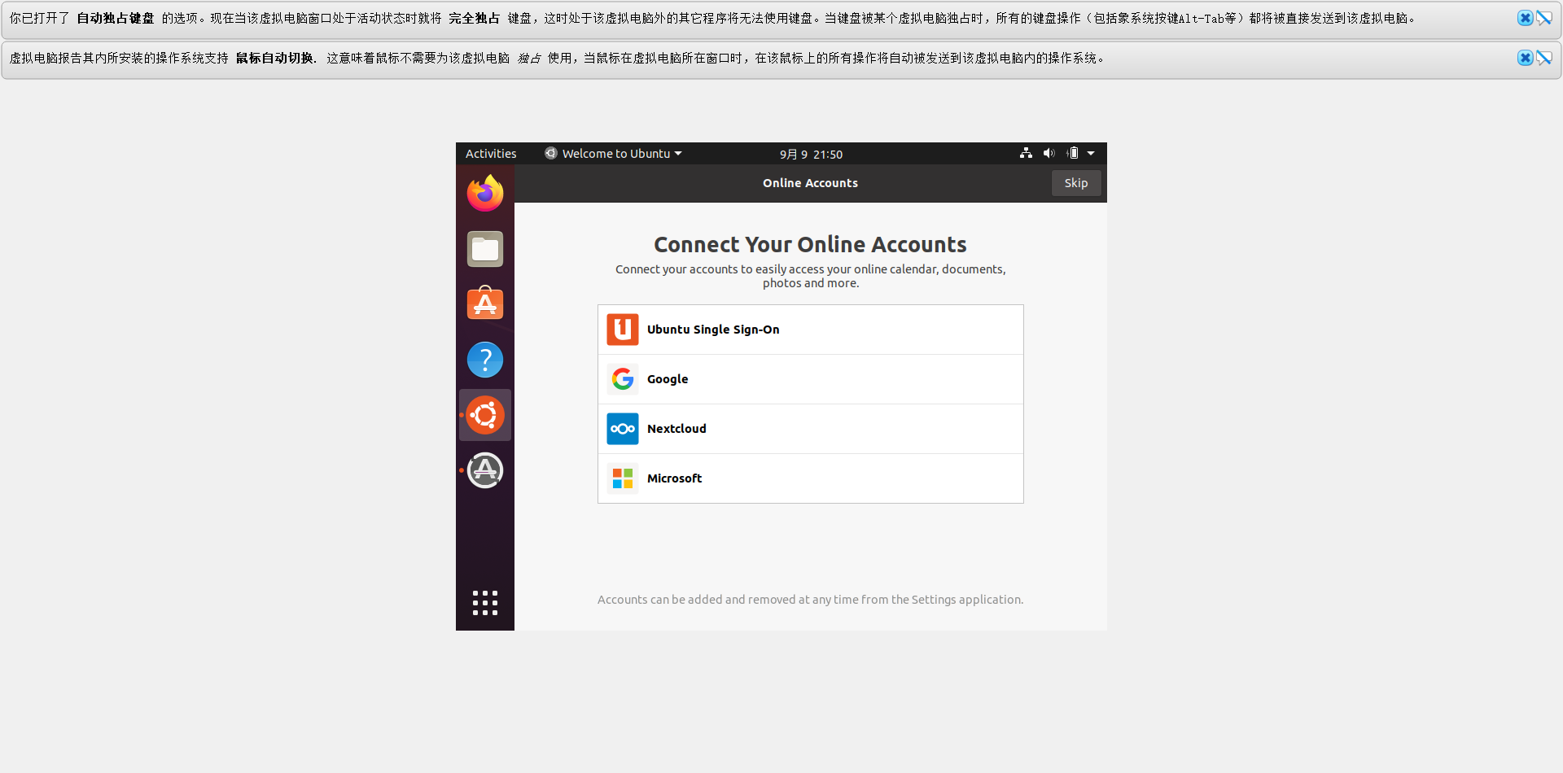This screenshot has width=1563, height=773.
Task: Open Firefox from the Ubuntu dock
Action: [x=485, y=193]
